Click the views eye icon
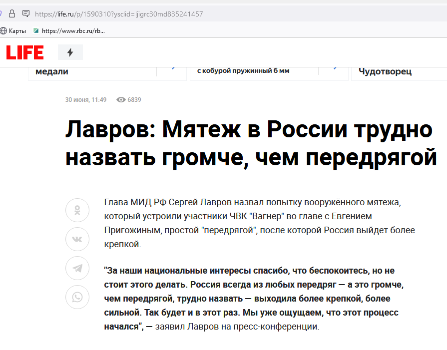Image resolution: width=447 pixels, height=350 pixels. pos(121,100)
